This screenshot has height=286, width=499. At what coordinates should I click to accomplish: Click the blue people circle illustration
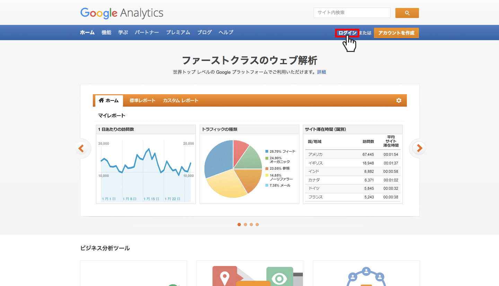pyautogui.click(x=366, y=276)
